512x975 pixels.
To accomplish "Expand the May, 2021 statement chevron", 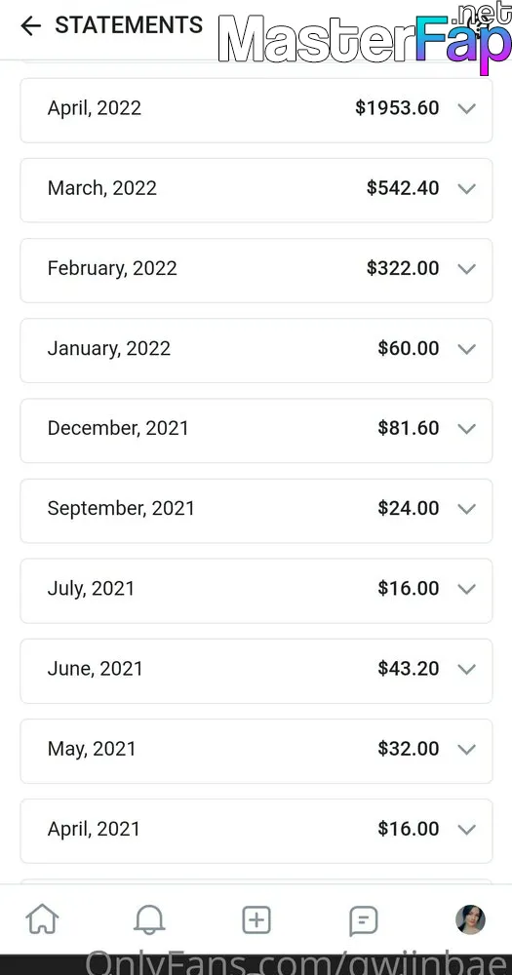I will [466, 749].
